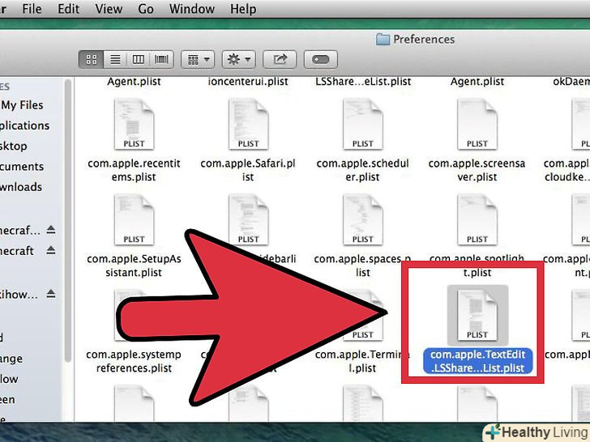Click the com.apple.spaces.plist filename
Screen dimensions: 590x442
pos(363,266)
